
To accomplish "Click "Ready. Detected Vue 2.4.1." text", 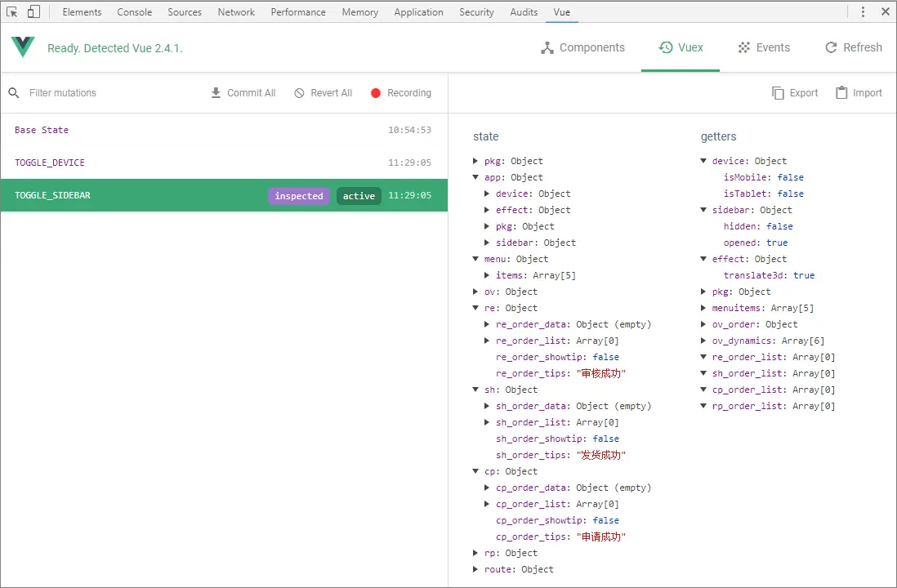I will tap(115, 48).
